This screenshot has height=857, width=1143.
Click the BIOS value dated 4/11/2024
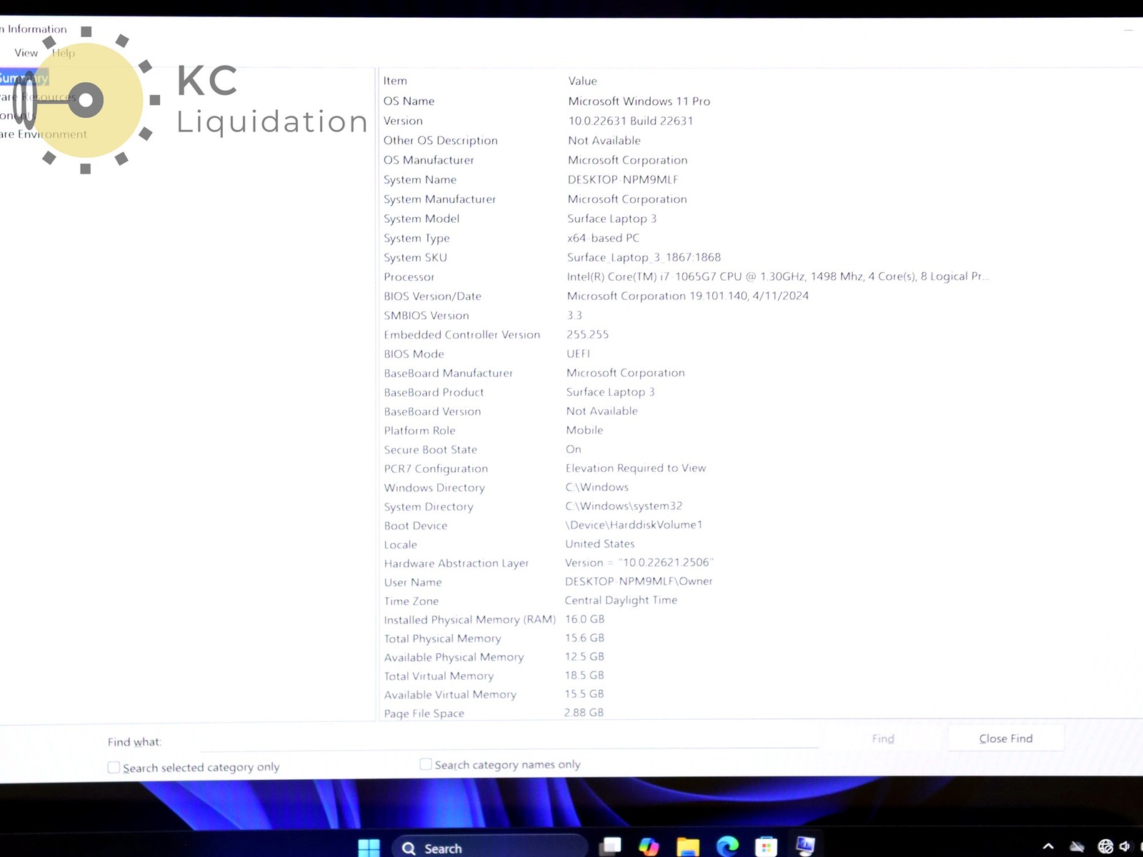point(688,296)
